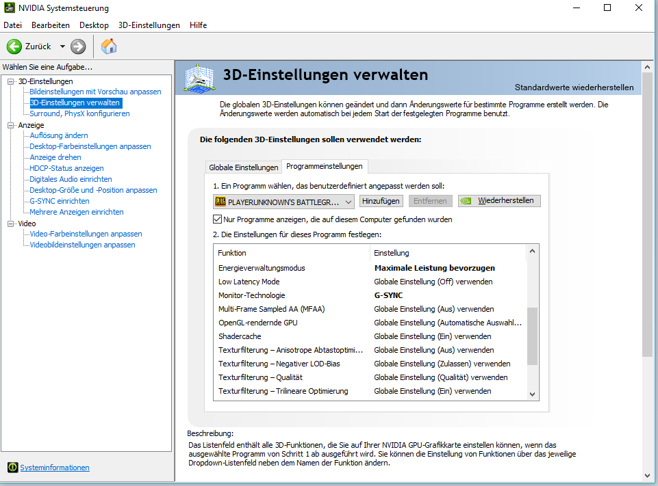Click the 3D-Einstellungen verwalten header graphic
658x486 pixels.
200,78
